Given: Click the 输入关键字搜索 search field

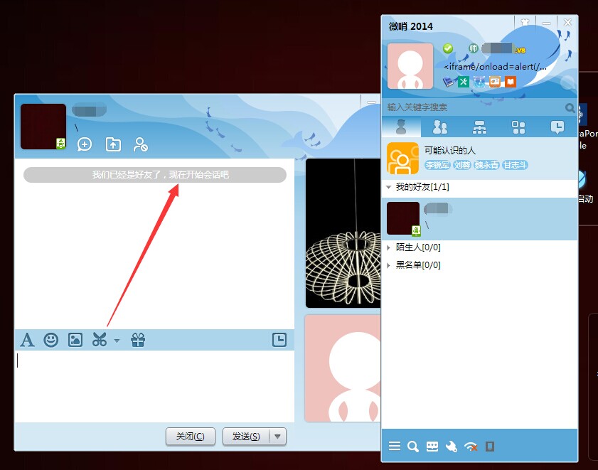Looking at the screenshot, I should (473, 107).
